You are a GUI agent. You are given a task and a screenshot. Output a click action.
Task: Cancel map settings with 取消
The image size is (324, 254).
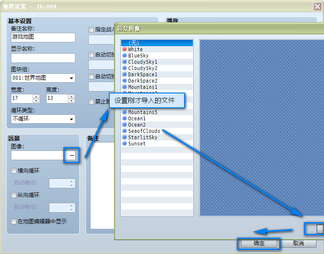pyautogui.click(x=298, y=244)
